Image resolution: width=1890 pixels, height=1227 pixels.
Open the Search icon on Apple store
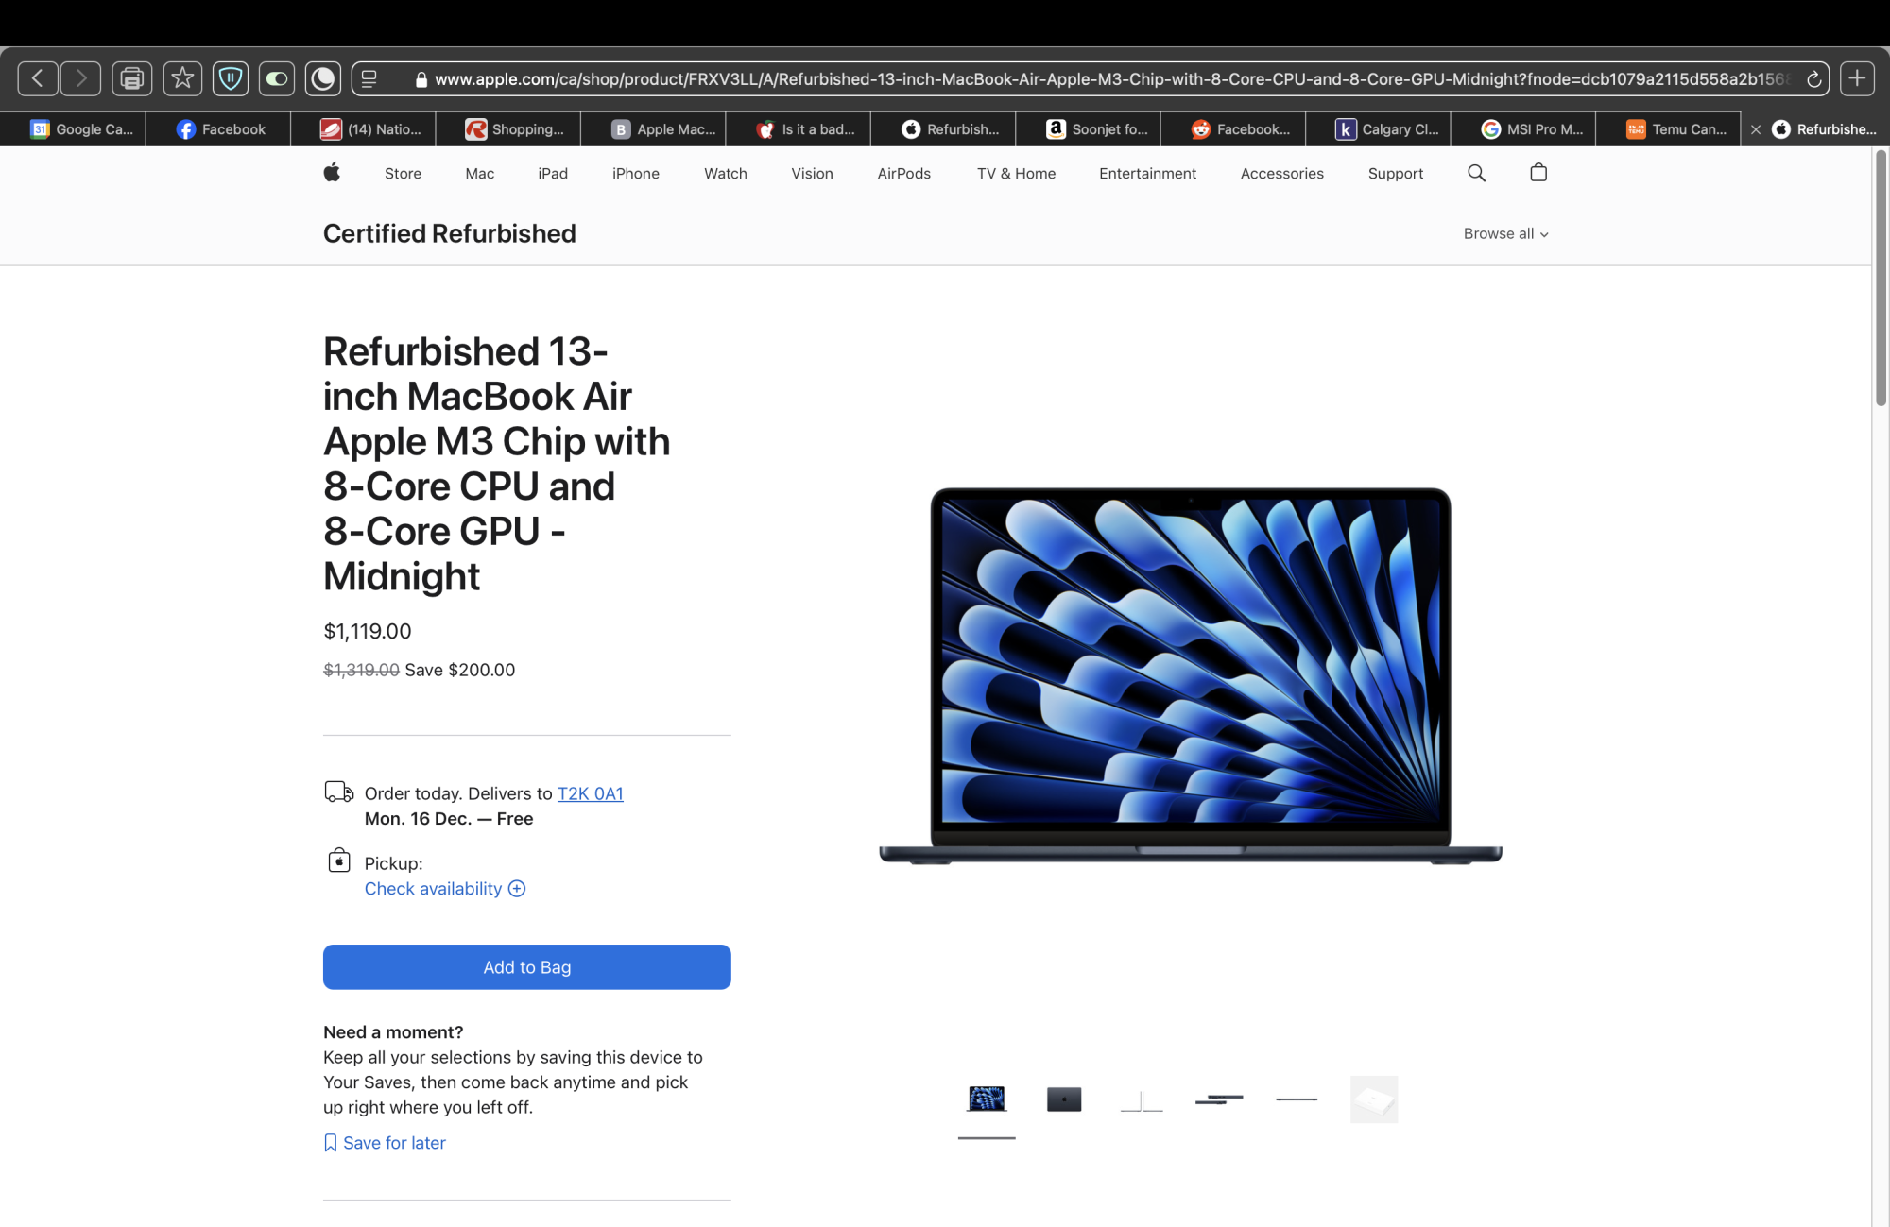point(1477,172)
